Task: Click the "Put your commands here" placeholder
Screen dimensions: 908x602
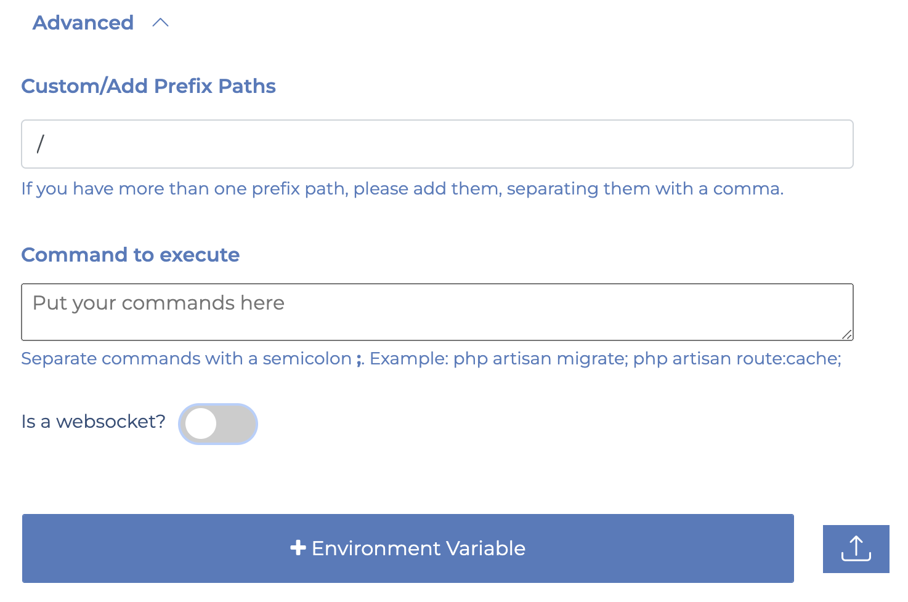Action: [x=159, y=303]
